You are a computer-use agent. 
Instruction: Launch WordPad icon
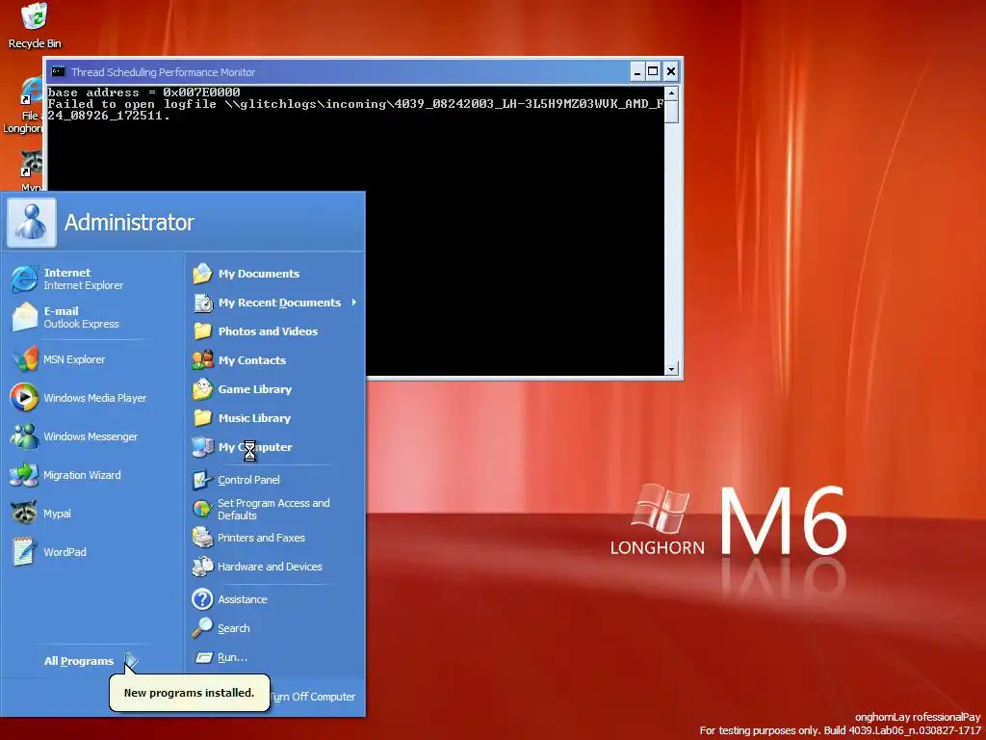pos(24,552)
